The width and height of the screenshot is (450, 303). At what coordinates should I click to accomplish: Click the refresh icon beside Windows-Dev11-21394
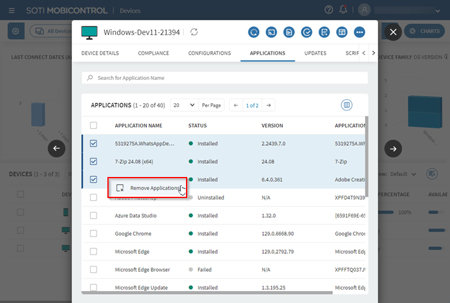point(194,32)
